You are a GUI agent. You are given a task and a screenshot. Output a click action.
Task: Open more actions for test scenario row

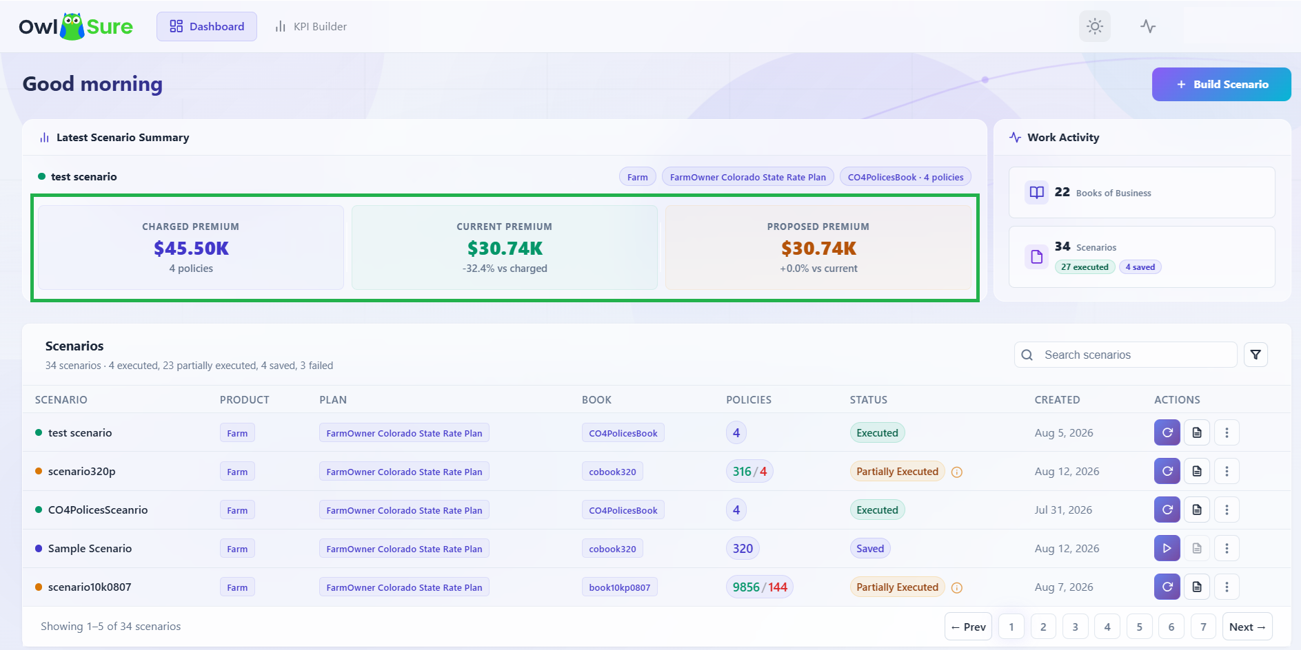tap(1227, 432)
